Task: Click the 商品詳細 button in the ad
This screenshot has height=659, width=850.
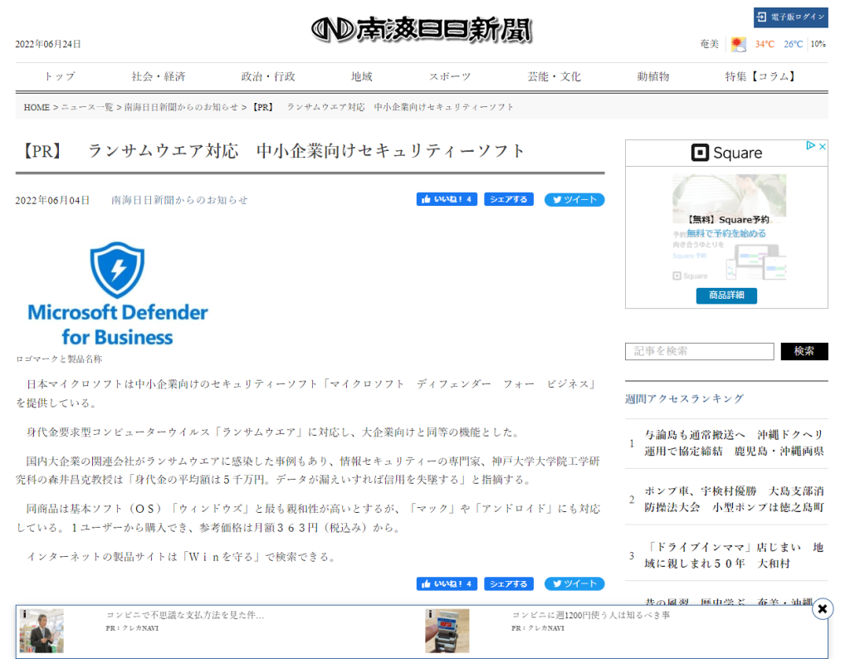Action: (726, 295)
